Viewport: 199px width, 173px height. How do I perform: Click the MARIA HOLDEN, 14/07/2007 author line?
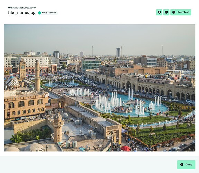(x=22, y=8)
